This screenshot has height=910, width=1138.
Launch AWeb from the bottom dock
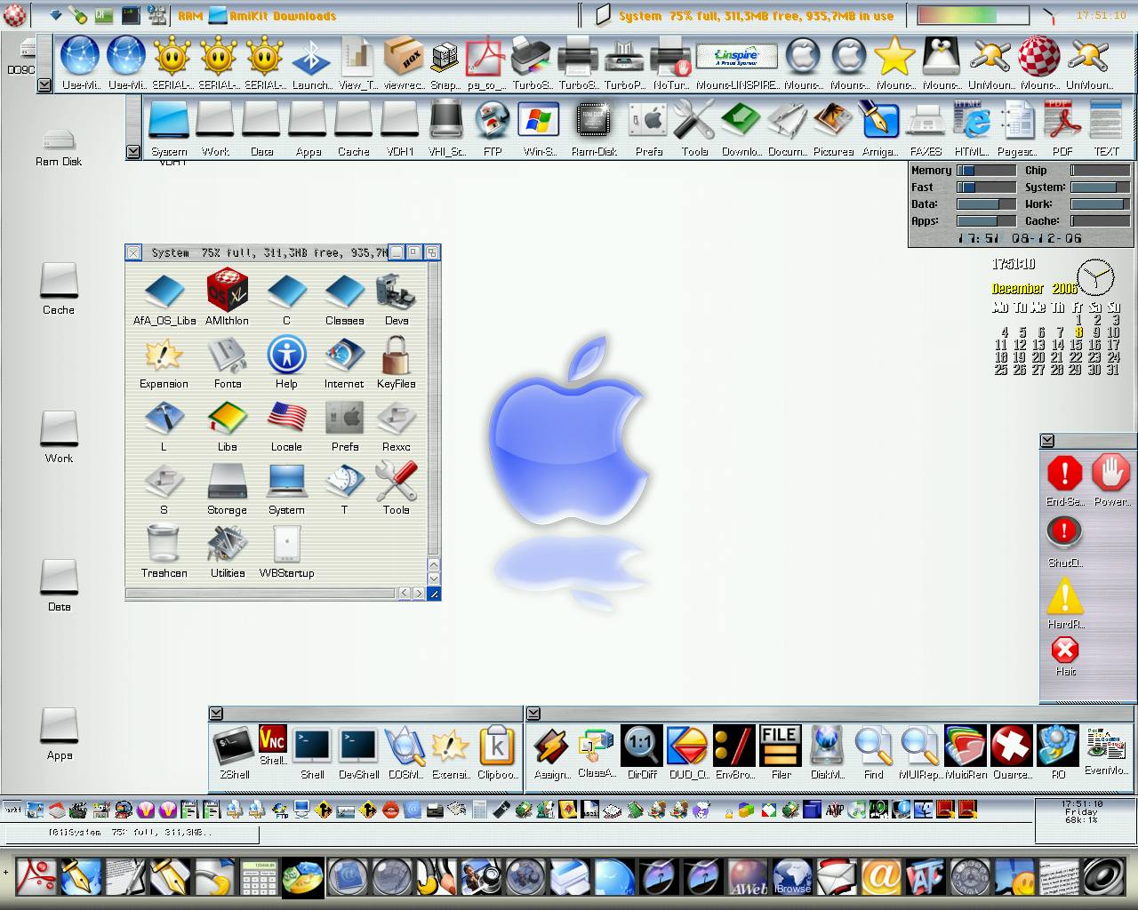click(749, 877)
